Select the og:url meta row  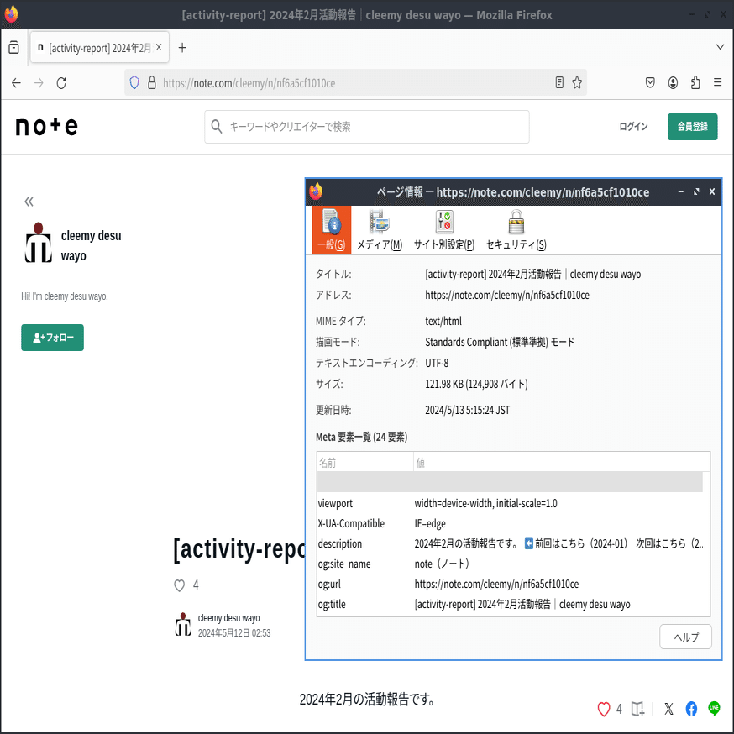[510, 584]
